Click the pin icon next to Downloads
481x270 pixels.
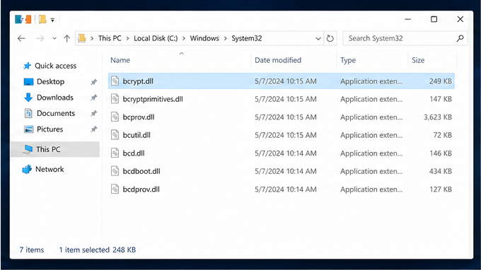pos(93,98)
